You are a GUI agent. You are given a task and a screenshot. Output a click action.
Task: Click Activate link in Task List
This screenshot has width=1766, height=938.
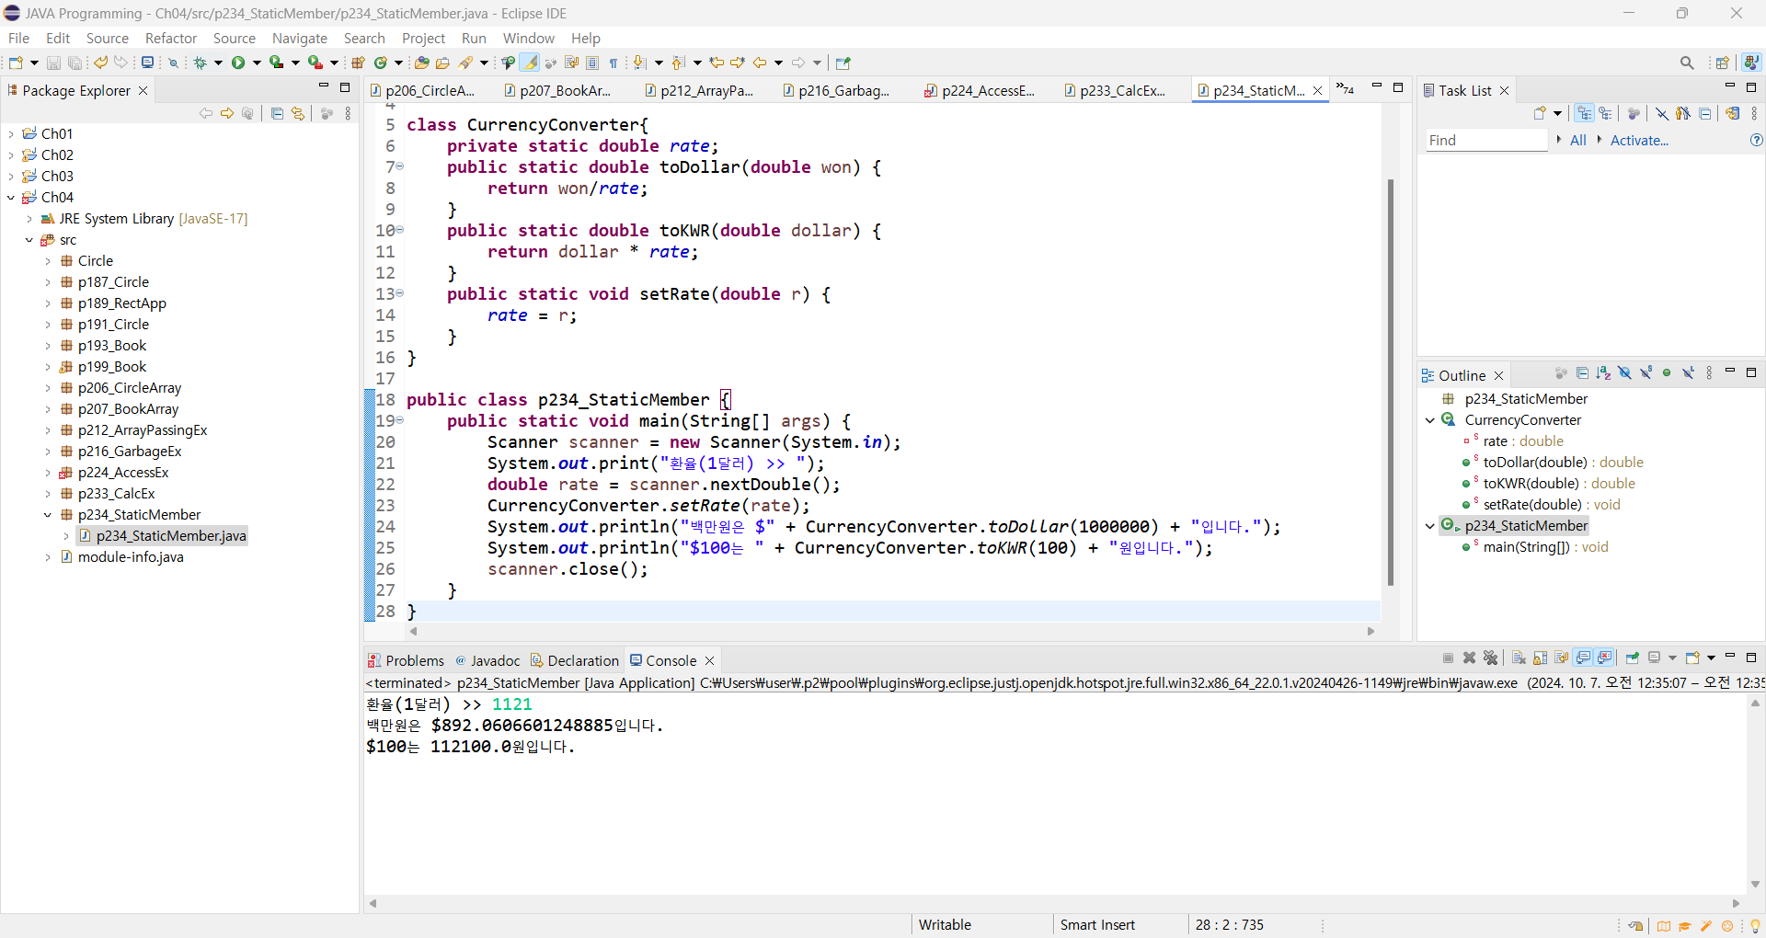pyautogui.click(x=1639, y=140)
